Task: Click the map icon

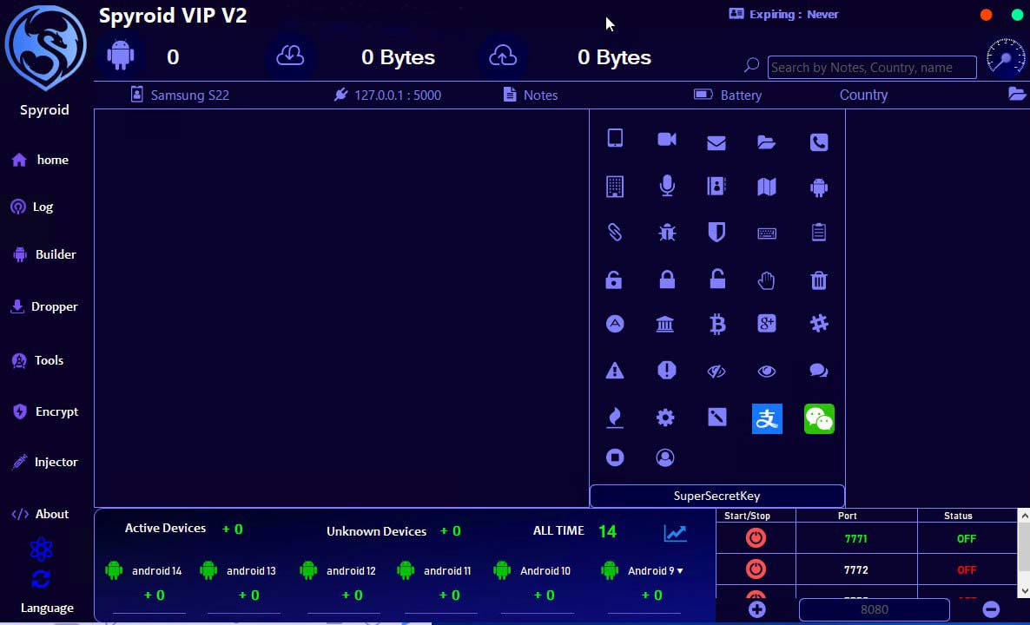Action: pyautogui.click(x=767, y=187)
